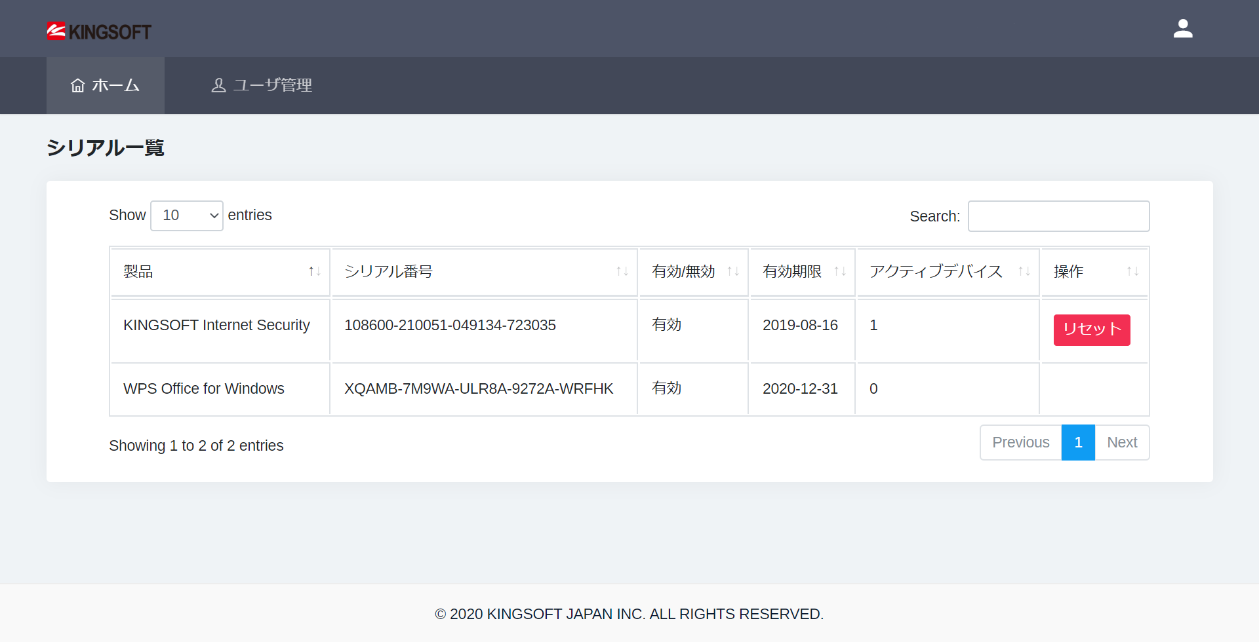1259x642 pixels.
Task: Click the Kingsoft logo
Action: pos(99,31)
